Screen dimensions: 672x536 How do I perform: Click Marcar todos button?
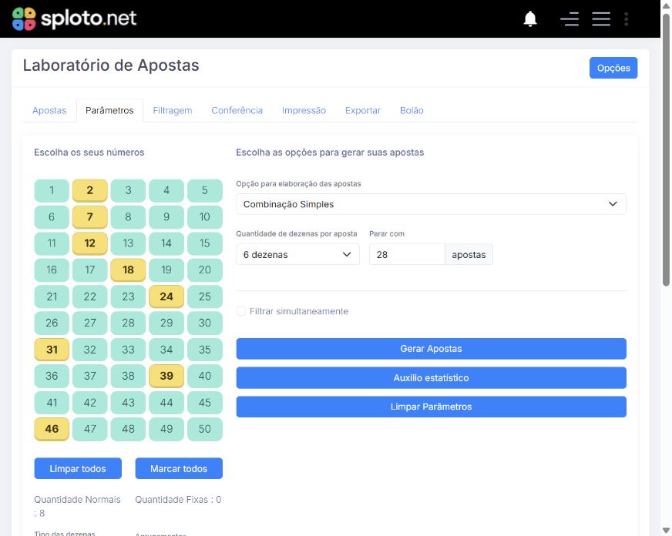(x=179, y=468)
